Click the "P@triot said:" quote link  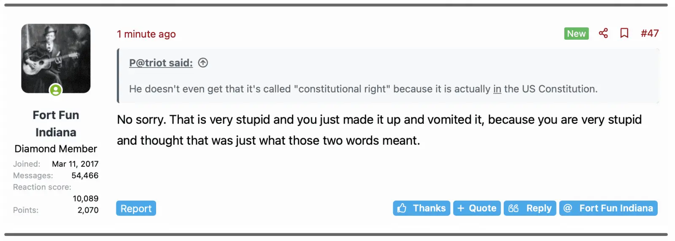pyautogui.click(x=161, y=63)
